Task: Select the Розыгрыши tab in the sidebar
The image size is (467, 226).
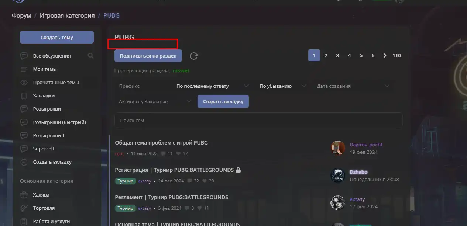Action: [x=47, y=109]
